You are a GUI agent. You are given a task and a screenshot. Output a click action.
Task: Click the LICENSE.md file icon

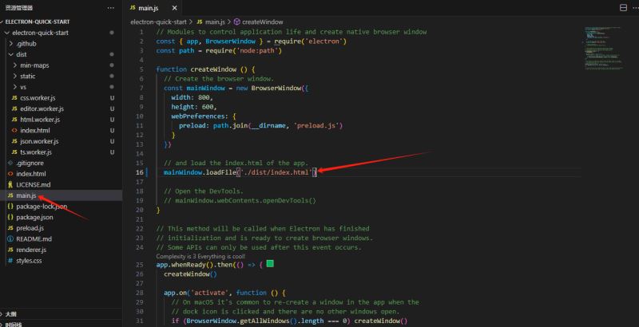point(10,184)
